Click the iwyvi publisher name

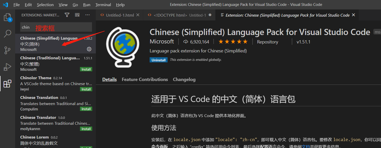25,89
